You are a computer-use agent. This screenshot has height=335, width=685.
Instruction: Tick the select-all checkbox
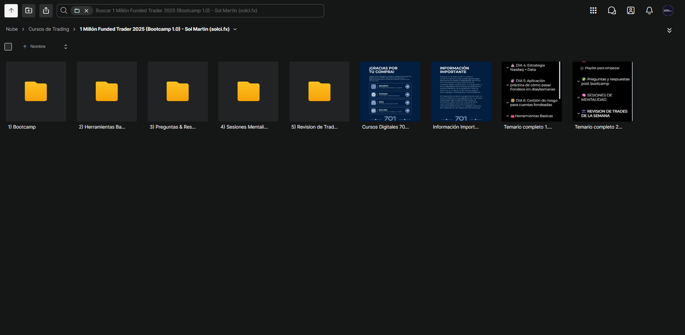point(8,46)
